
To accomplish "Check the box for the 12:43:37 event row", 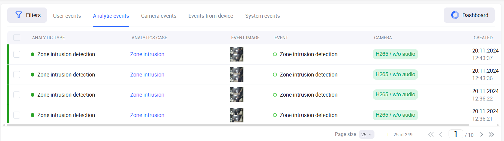I will click(17, 54).
